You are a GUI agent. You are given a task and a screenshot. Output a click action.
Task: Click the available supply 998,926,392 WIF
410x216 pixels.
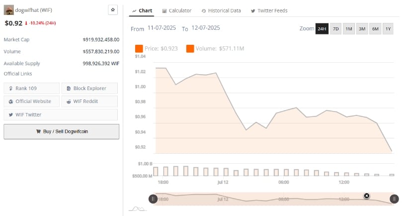click(x=101, y=64)
